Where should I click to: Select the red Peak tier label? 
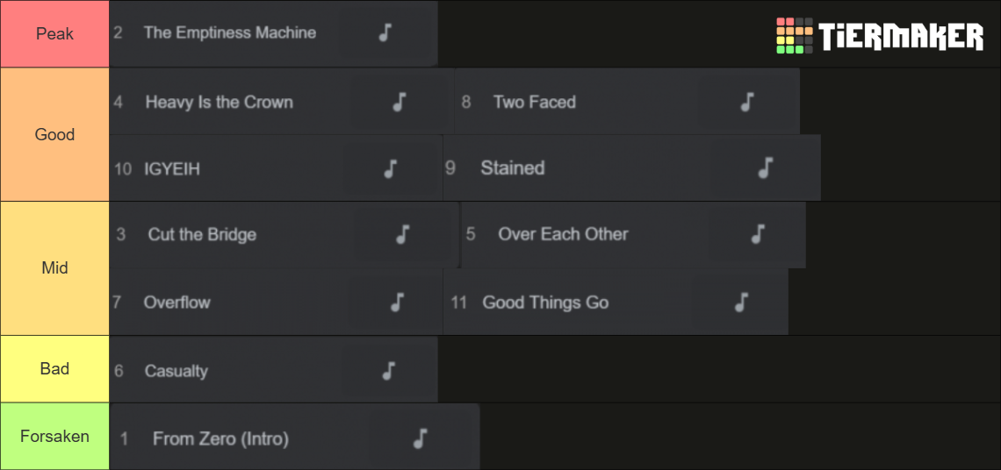55,34
